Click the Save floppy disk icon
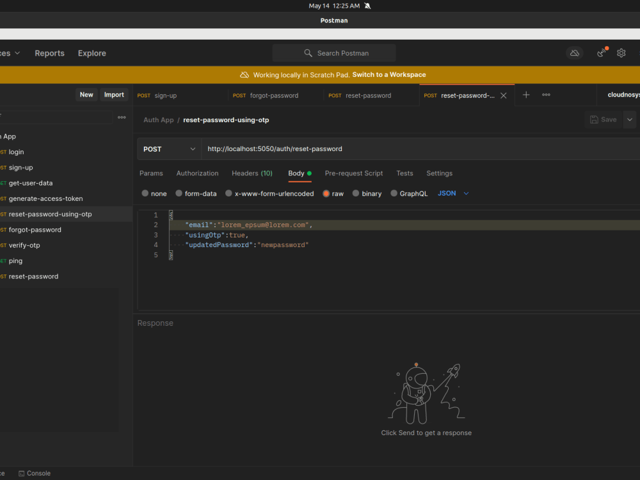This screenshot has height=480, width=640. click(x=594, y=120)
